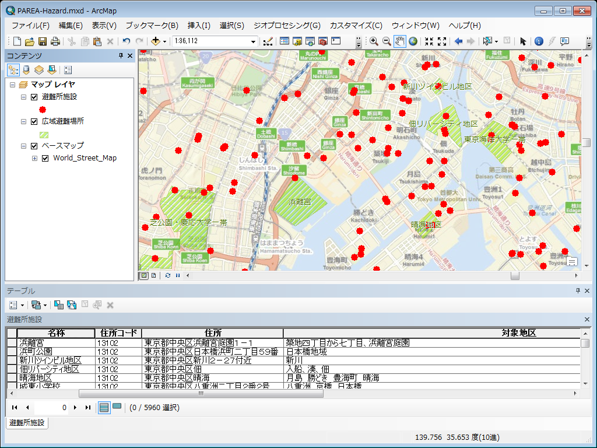597x448 pixels.
Task: Jump to the first record
Action: 15,407
